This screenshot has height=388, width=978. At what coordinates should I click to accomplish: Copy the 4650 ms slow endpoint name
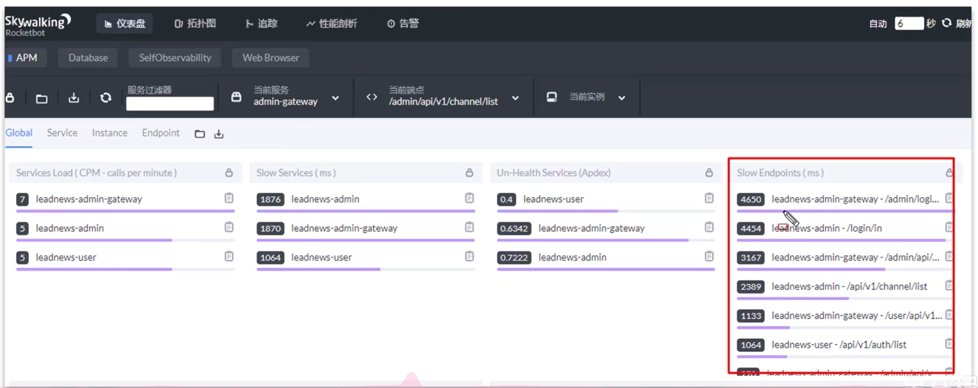(x=949, y=198)
